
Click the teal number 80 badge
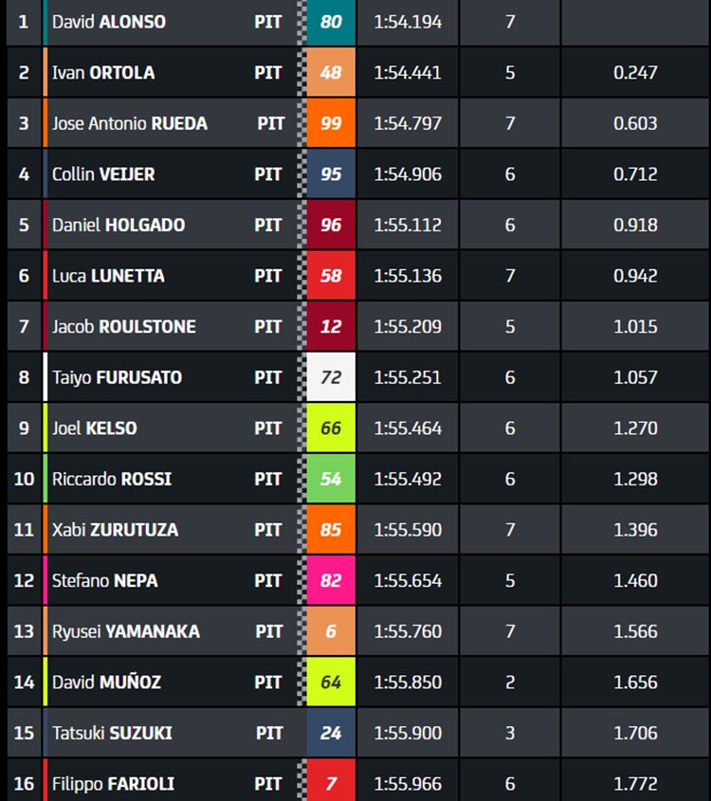[331, 22]
